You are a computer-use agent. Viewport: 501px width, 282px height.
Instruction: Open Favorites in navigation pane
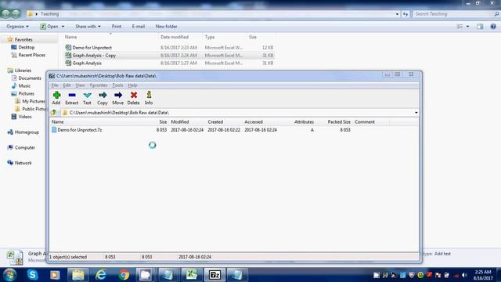(x=23, y=40)
